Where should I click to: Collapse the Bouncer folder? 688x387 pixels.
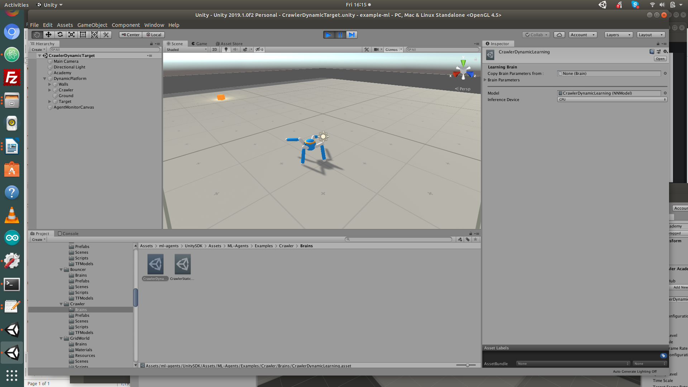61,269
